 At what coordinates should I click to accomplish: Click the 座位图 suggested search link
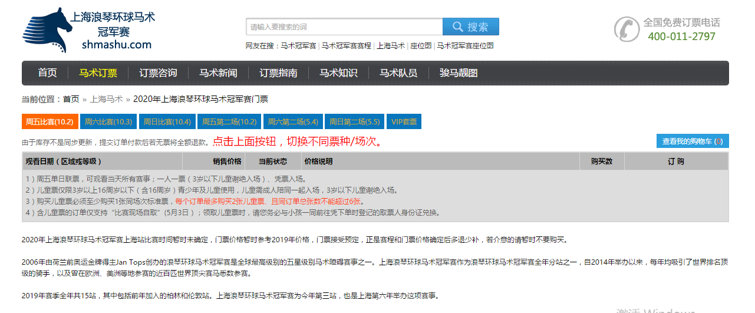[x=421, y=45]
